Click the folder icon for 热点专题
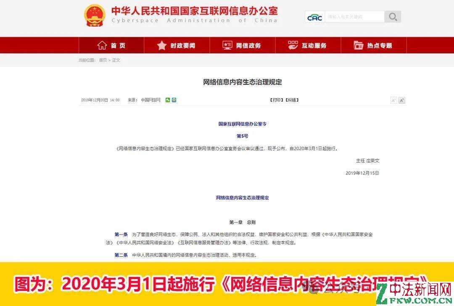The height and width of the screenshot is (306, 454). (358, 45)
